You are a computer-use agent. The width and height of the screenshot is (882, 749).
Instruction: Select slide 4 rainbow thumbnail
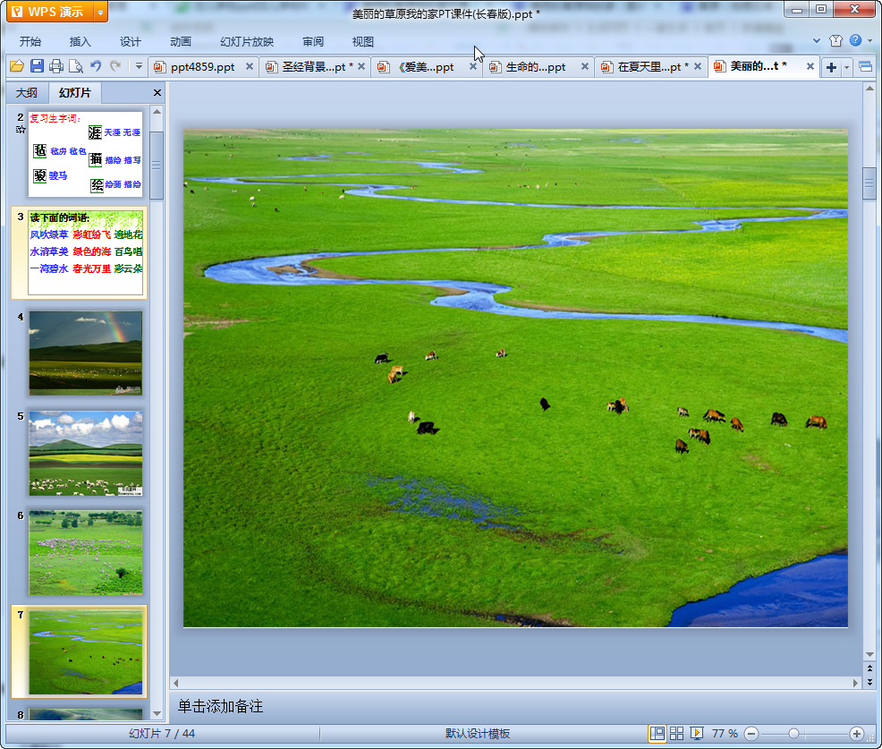86,353
